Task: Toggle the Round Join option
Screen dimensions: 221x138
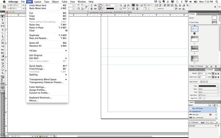Action: [216, 77]
